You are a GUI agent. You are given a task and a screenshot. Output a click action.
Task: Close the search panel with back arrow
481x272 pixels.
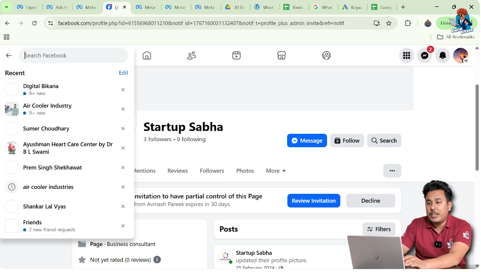coord(8,56)
